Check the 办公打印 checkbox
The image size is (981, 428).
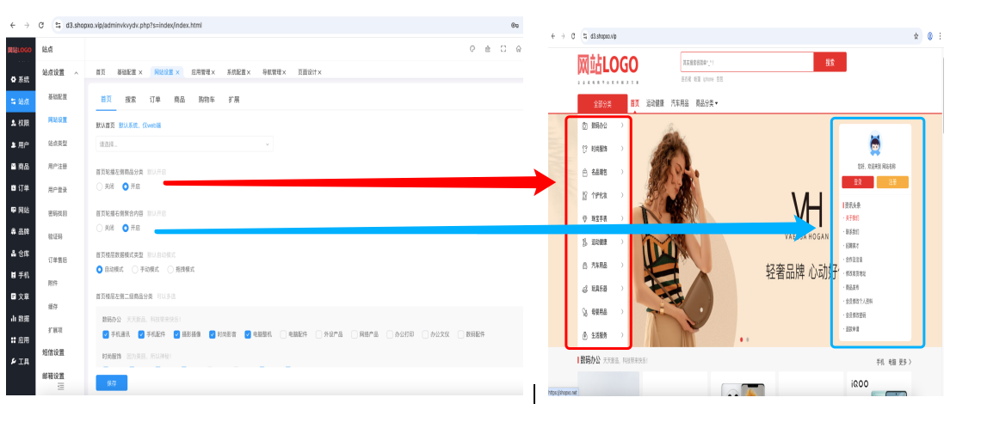tap(390, 334)
